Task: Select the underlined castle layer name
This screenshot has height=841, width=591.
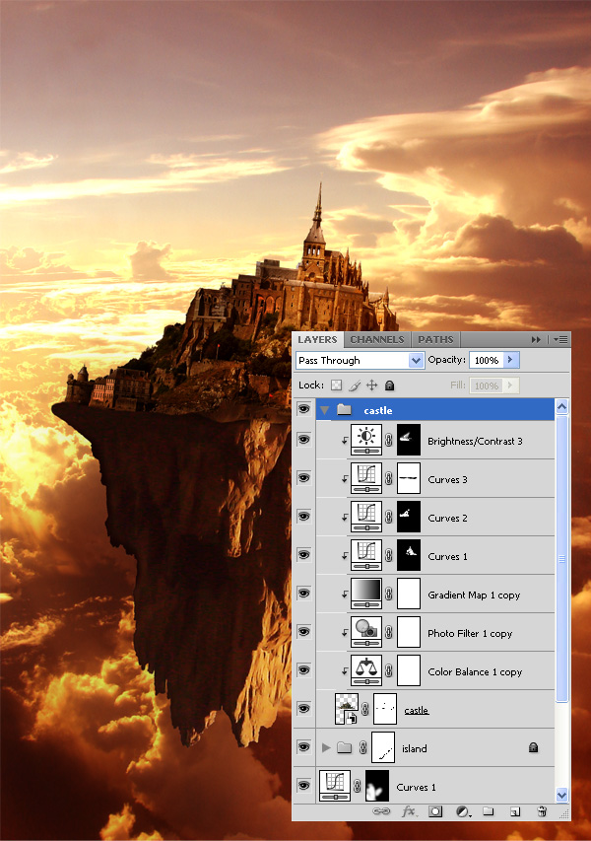Action: point(417,710)
